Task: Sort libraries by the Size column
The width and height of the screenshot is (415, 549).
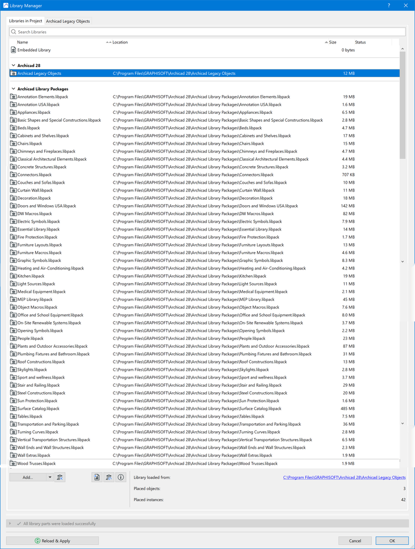Action: 332,42
